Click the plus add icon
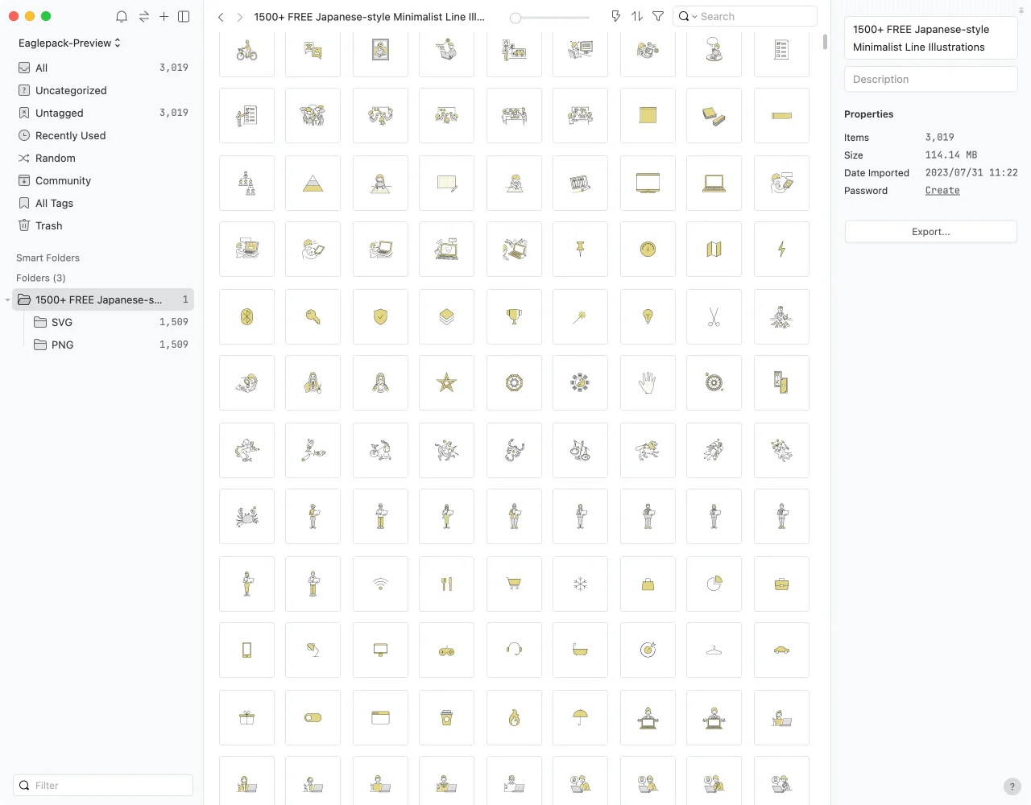Screen dimensions: 1031x805 [164, 16]
